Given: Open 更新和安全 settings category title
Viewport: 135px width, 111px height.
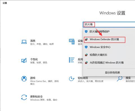Looking at the screenshot, I should point(36,96).
